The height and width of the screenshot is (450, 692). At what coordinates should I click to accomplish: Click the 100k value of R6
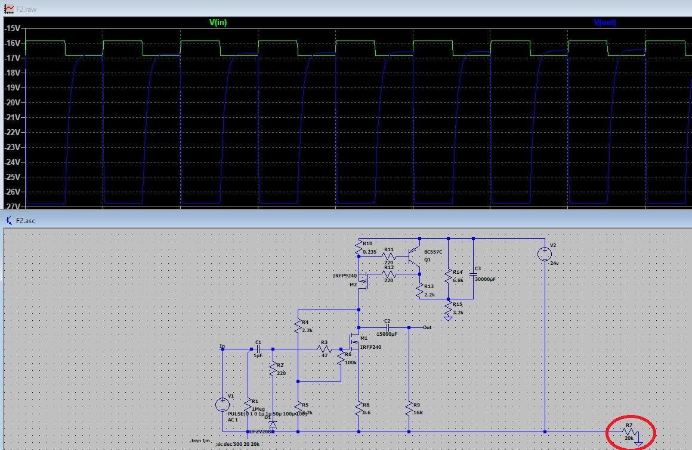[x=351, y=363]
